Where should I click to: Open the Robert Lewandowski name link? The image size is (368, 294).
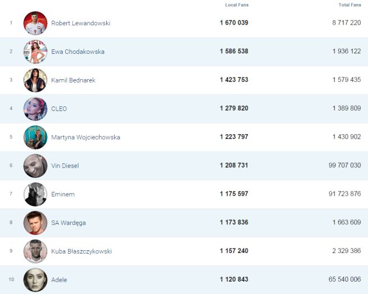[x=80, y=23]
